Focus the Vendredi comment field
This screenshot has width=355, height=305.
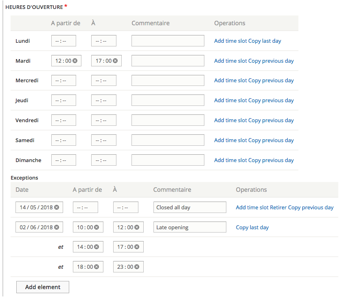(168, 120)
